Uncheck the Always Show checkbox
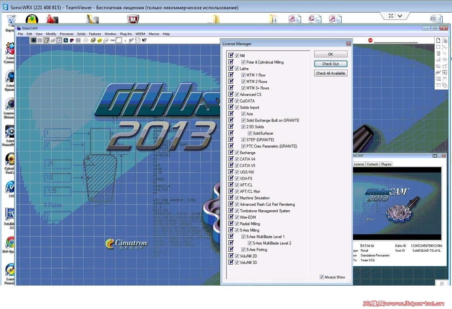 click(322, 277)
